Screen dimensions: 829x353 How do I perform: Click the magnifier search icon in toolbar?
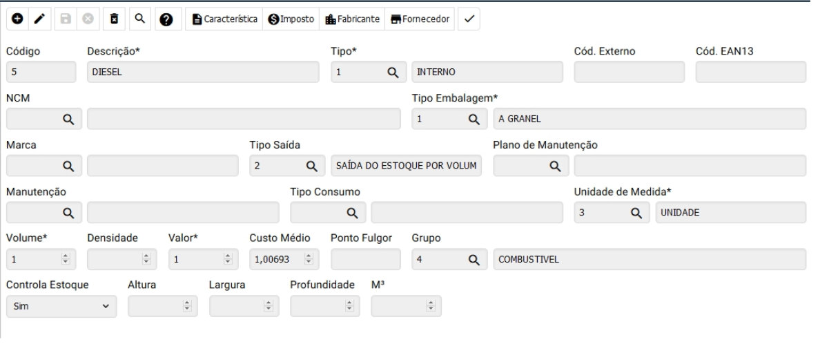click(139, 19)
